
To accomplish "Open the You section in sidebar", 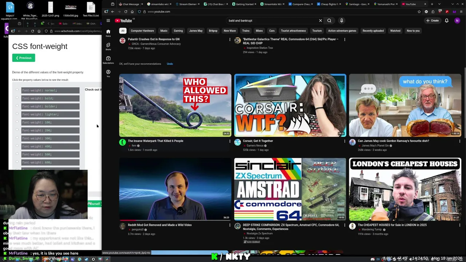I will 108,73.
